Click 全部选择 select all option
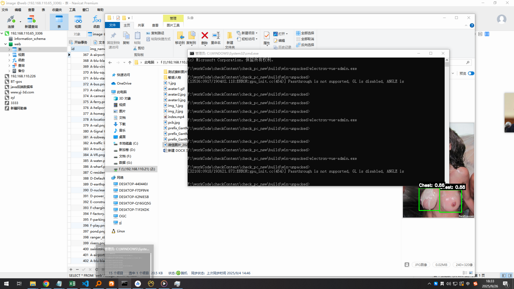Image resolution: width=514 pixels, height=289 pixels. pyautogui.click(x=305, y=33)
